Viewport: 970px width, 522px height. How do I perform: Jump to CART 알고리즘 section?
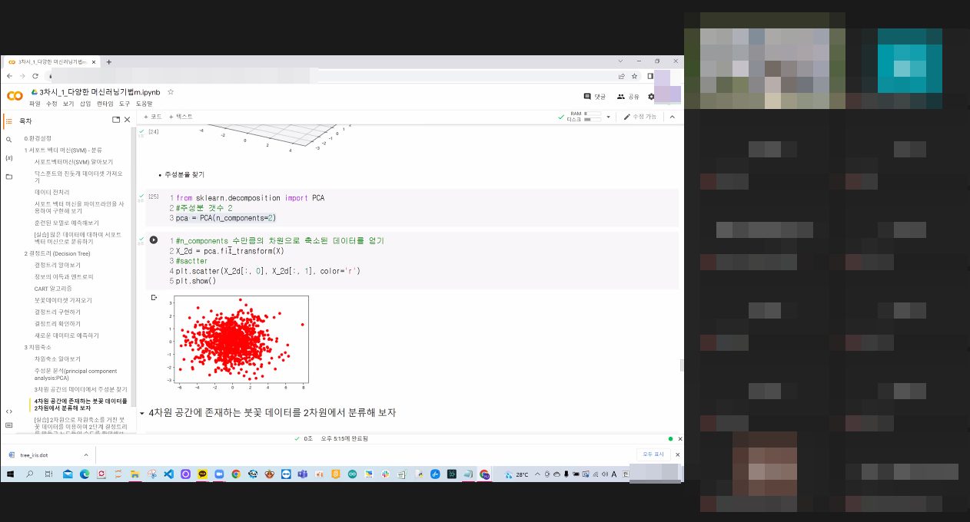point(51,289)
